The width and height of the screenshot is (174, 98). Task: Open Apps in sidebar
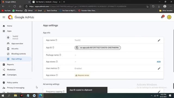tap(9, 31)
